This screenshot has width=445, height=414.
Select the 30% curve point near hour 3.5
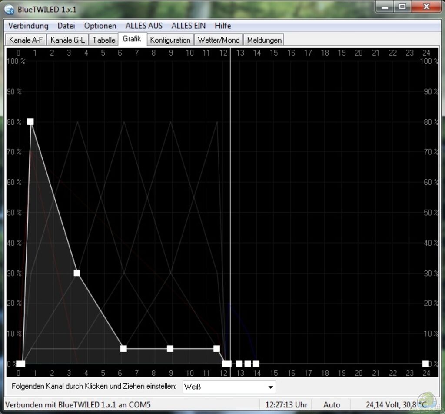pyautogui.click(x=77, y=273)
